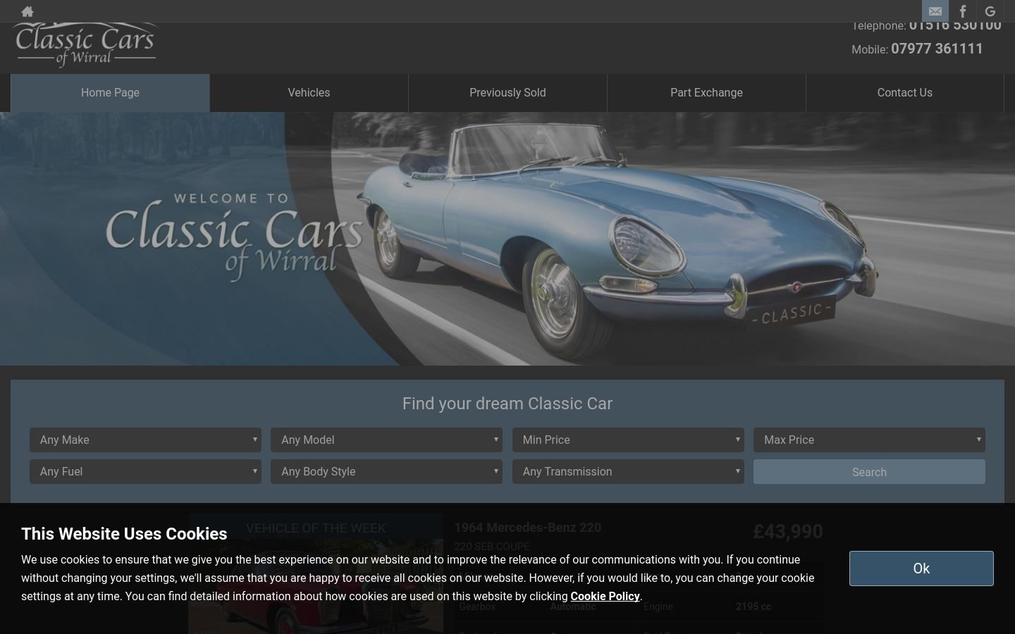The height and width of the screenshot is (634, 1015).
Task: Click the home icon in top bar
Action: pyautogui.click(x=27, y=11)
